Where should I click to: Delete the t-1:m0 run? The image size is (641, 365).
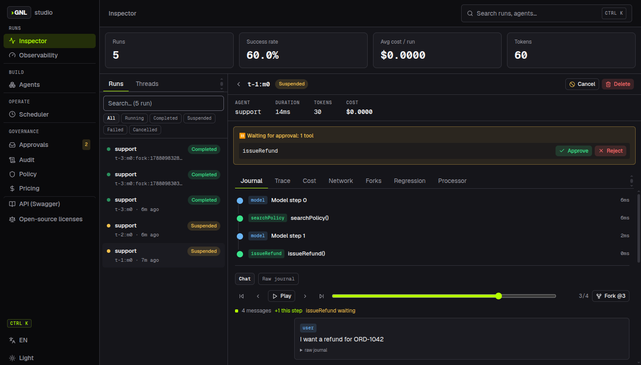click(618, 84)
